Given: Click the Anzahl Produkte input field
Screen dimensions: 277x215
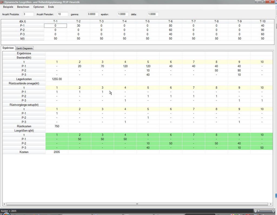Looking at the screenshot, I should pos(28,14).
